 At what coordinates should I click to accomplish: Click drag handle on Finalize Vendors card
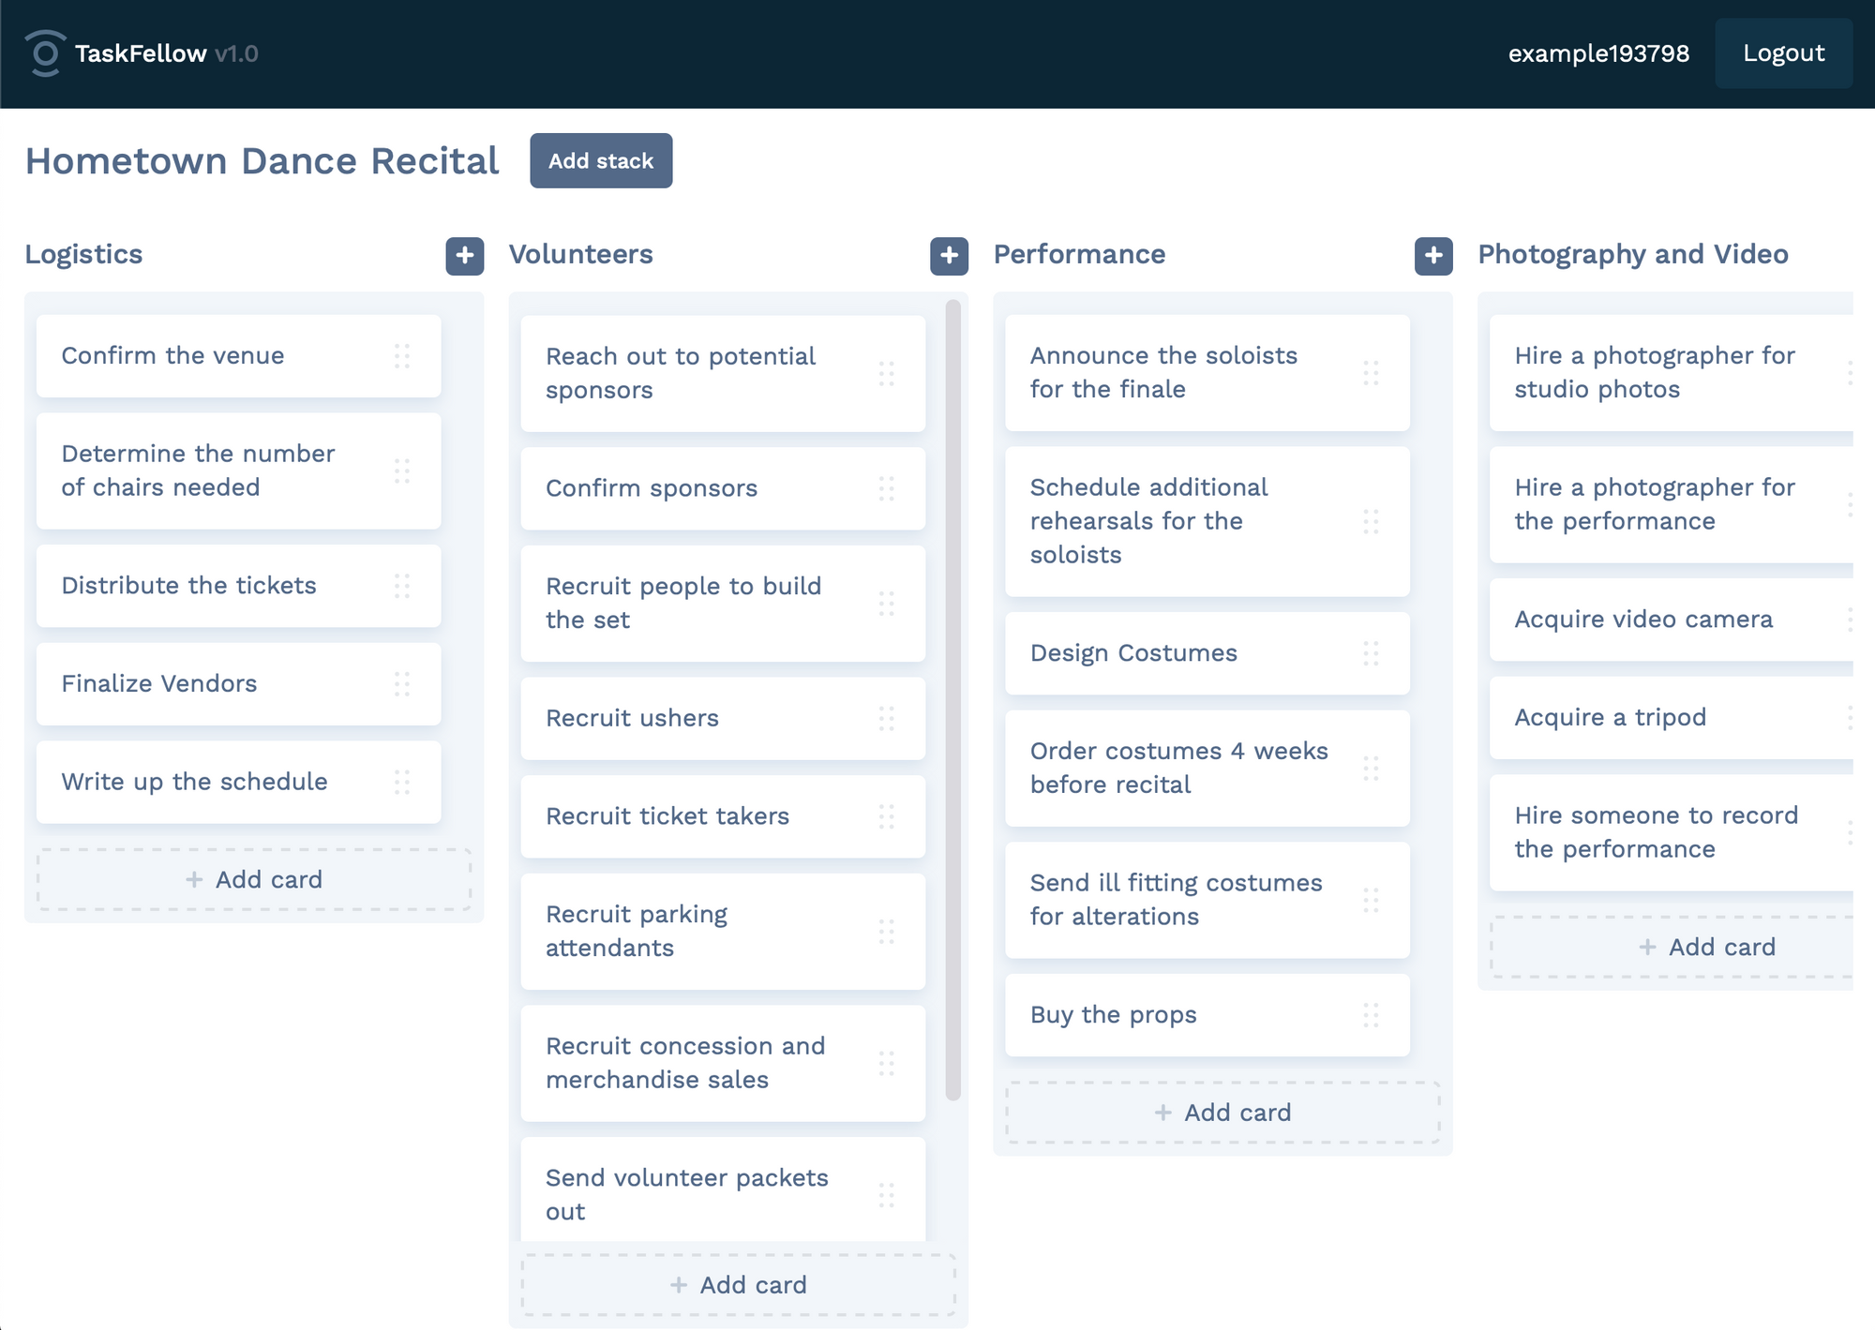coord(402,684)
